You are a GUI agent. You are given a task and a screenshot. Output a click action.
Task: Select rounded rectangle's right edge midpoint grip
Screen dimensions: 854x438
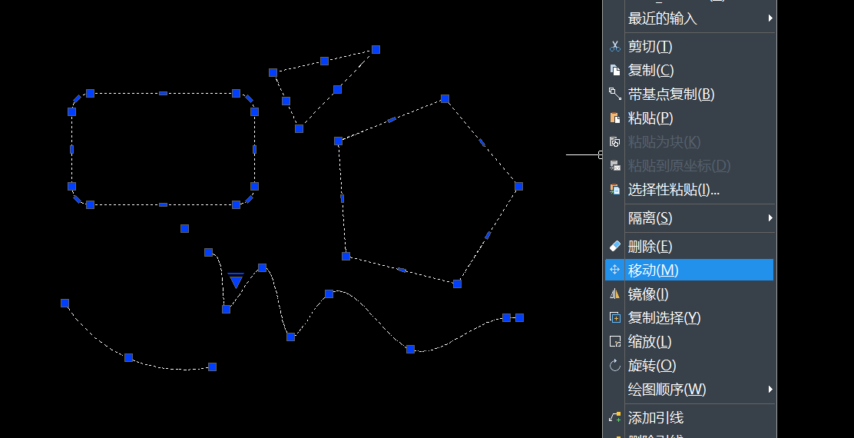click(x=254, y=149)
